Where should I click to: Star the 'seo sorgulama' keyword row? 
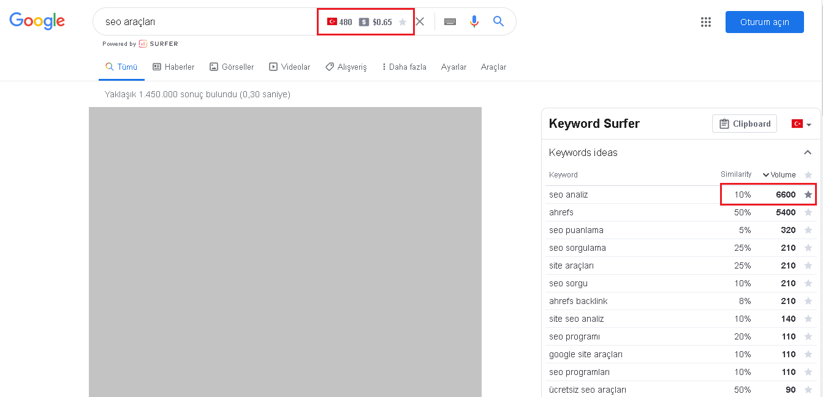pyautogui.click(x=808, y=248)
